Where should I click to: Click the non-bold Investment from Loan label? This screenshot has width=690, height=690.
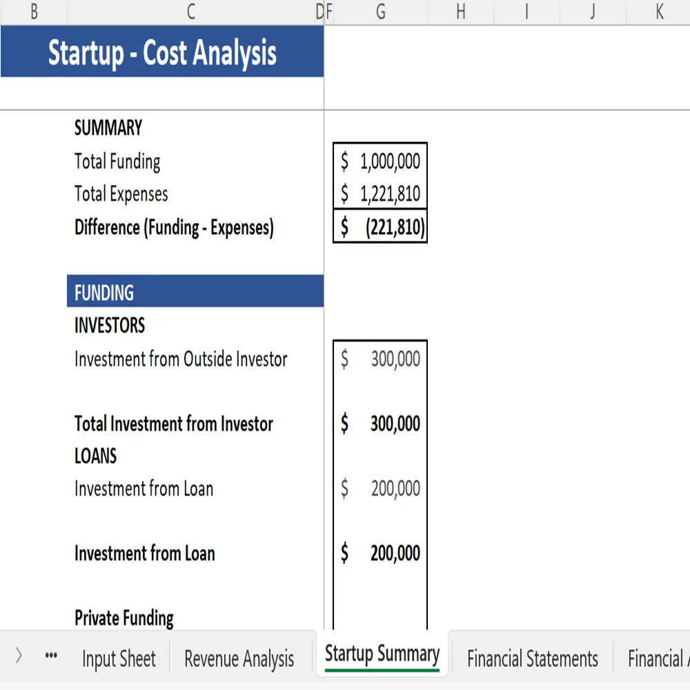click(144, 489)
